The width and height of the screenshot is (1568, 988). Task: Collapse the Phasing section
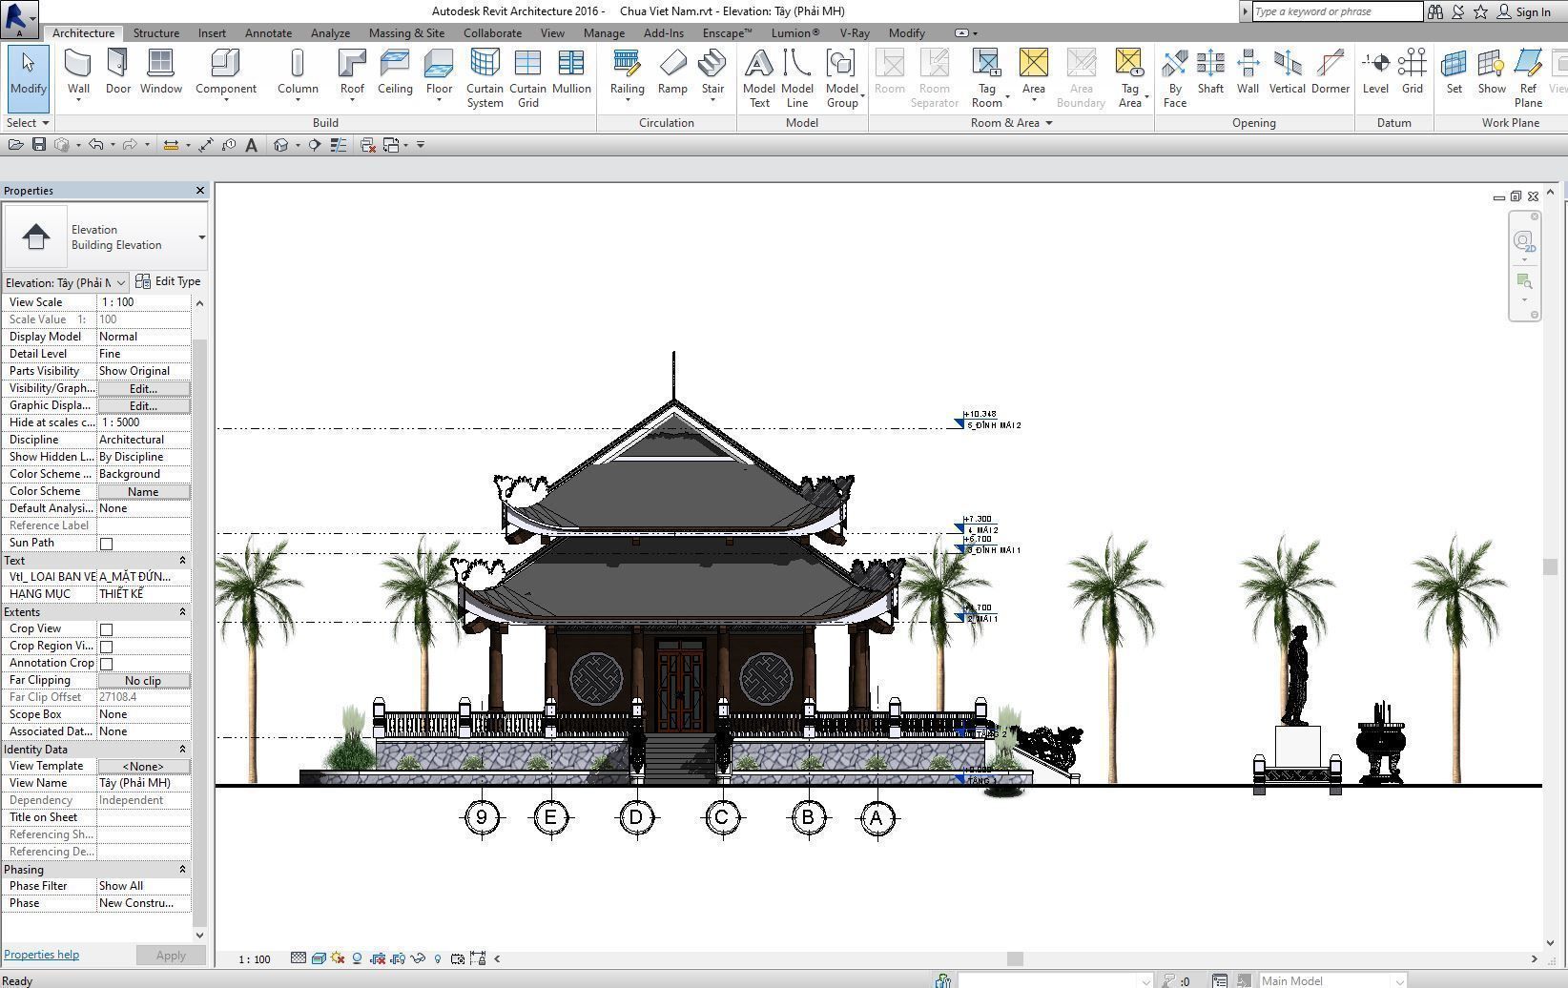pos(182,870)
